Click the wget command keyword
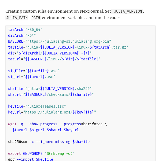 [12, 124]
